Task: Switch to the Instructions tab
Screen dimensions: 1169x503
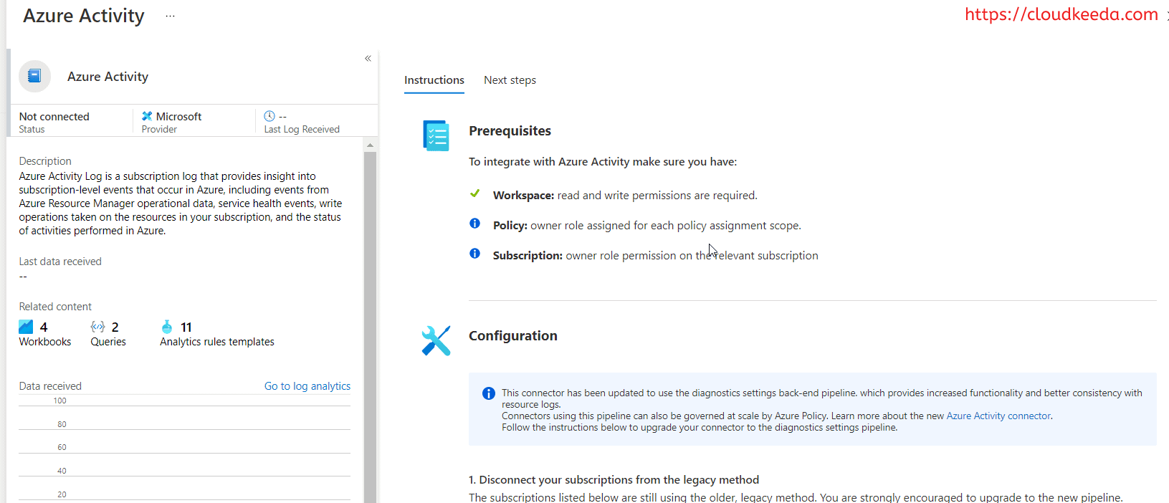Action: coord(434,80)
